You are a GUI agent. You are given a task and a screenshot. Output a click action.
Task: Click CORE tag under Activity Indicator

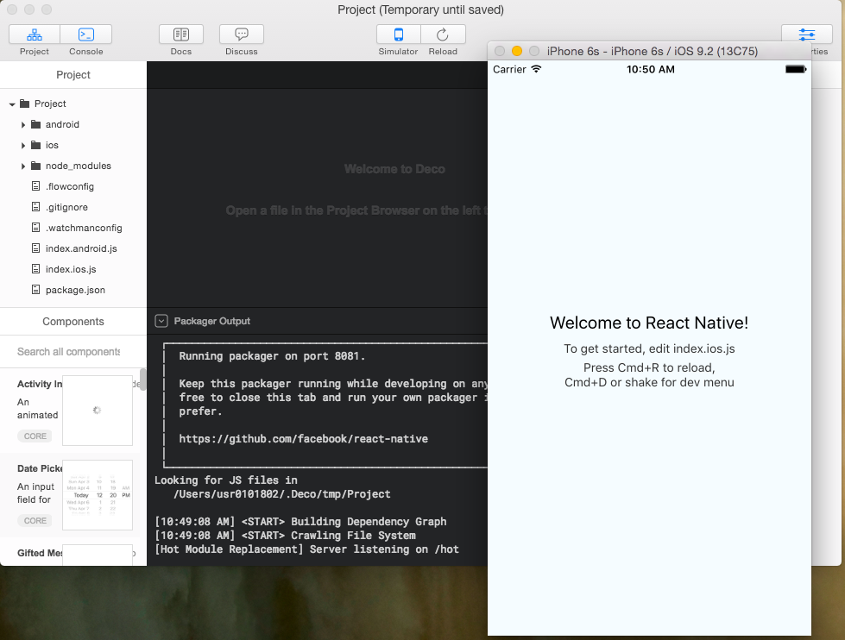click(35, 436)
